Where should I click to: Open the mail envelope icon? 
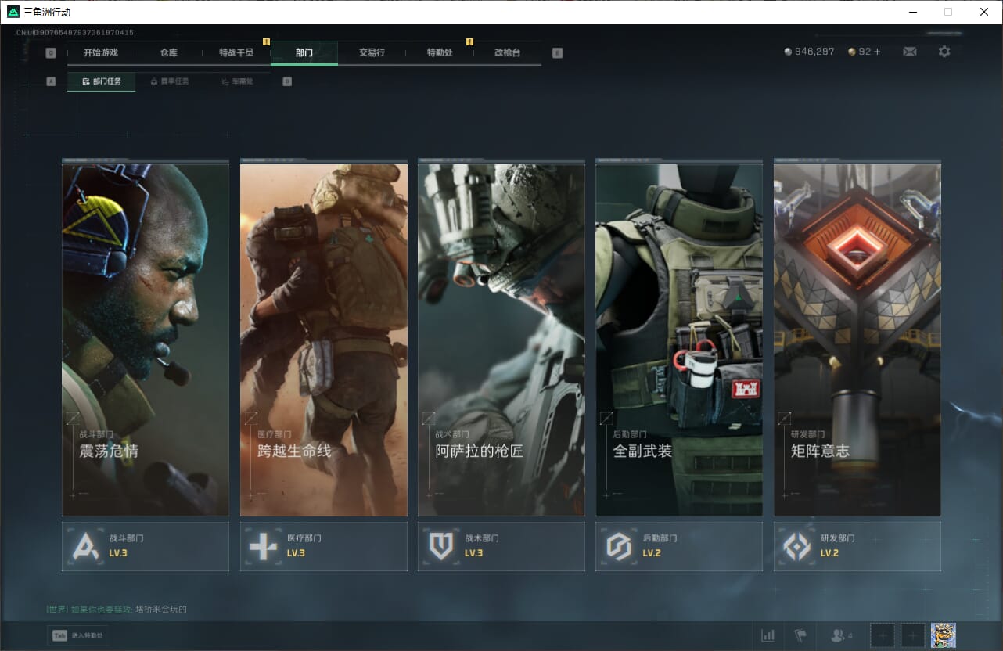pos(909,52)
